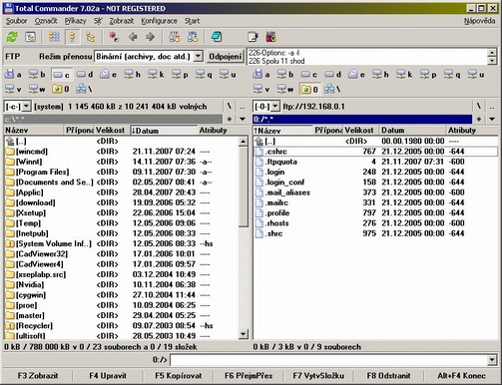The image size is (502, 385).
Task: Open network neighborhood in right drive bar
Action: (x=332, y=89)
